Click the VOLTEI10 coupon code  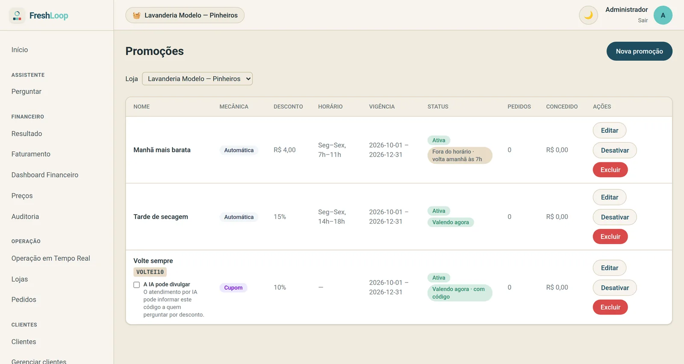150,272
